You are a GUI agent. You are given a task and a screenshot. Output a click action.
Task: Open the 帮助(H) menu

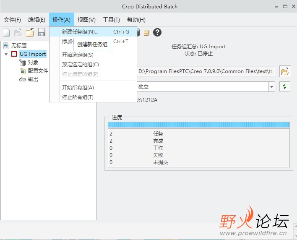pos(136,20)
